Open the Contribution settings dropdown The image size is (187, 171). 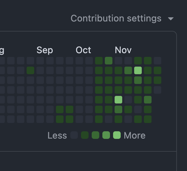[x=122, y=19]
